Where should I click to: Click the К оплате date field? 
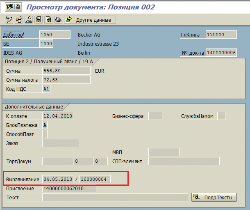58,116
